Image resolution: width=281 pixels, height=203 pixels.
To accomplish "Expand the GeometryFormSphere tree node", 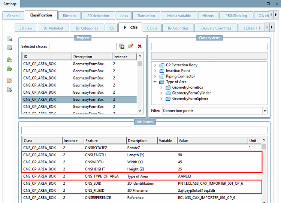I will point(161,99).
